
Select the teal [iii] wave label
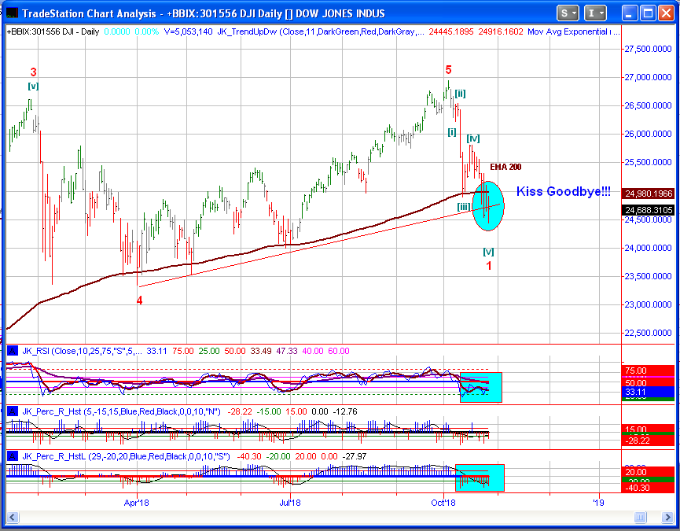[464, 207]
